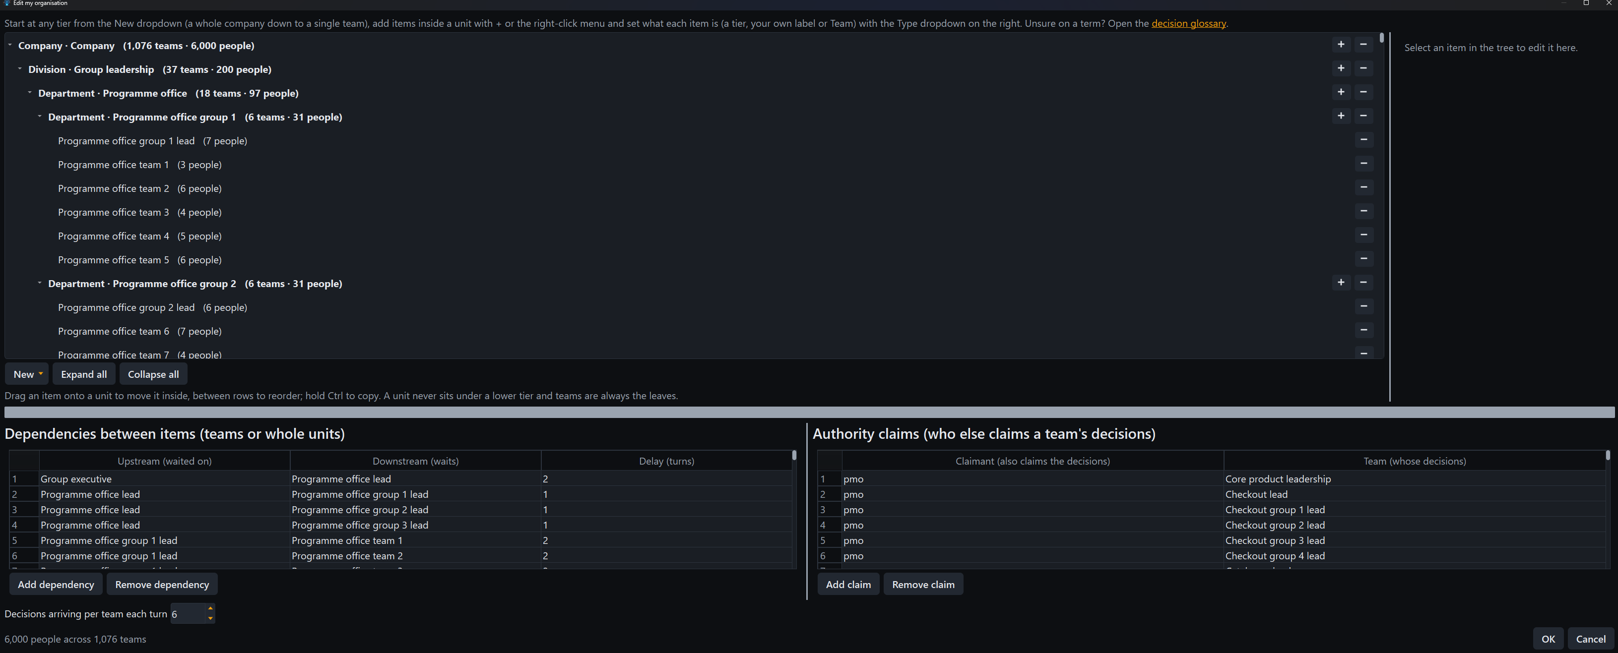The width and height of the screenshot is (1618, 653).
Task: Remove Programme office team 4 row
Action: (1363, 236)
